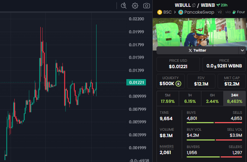Click the BUYERS count 1,956

[192, 153]
